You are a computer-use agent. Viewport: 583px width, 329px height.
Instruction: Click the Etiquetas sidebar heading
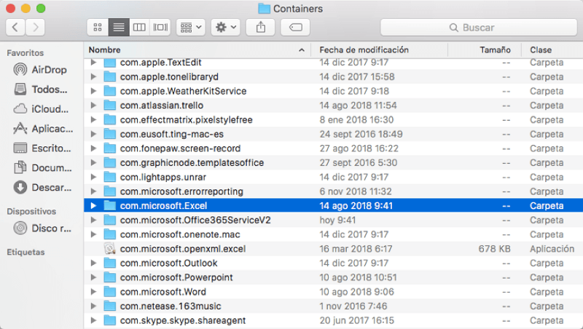[26, 252]
